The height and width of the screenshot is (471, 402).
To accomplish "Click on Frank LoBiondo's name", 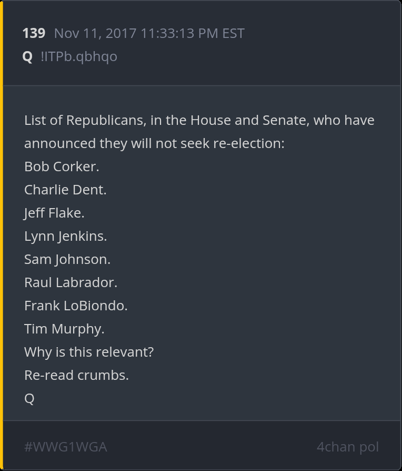I will point(76,306).
